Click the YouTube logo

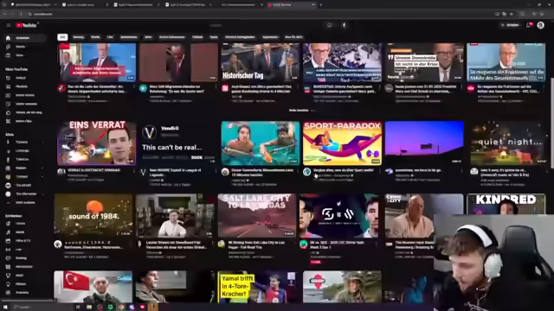27,25
